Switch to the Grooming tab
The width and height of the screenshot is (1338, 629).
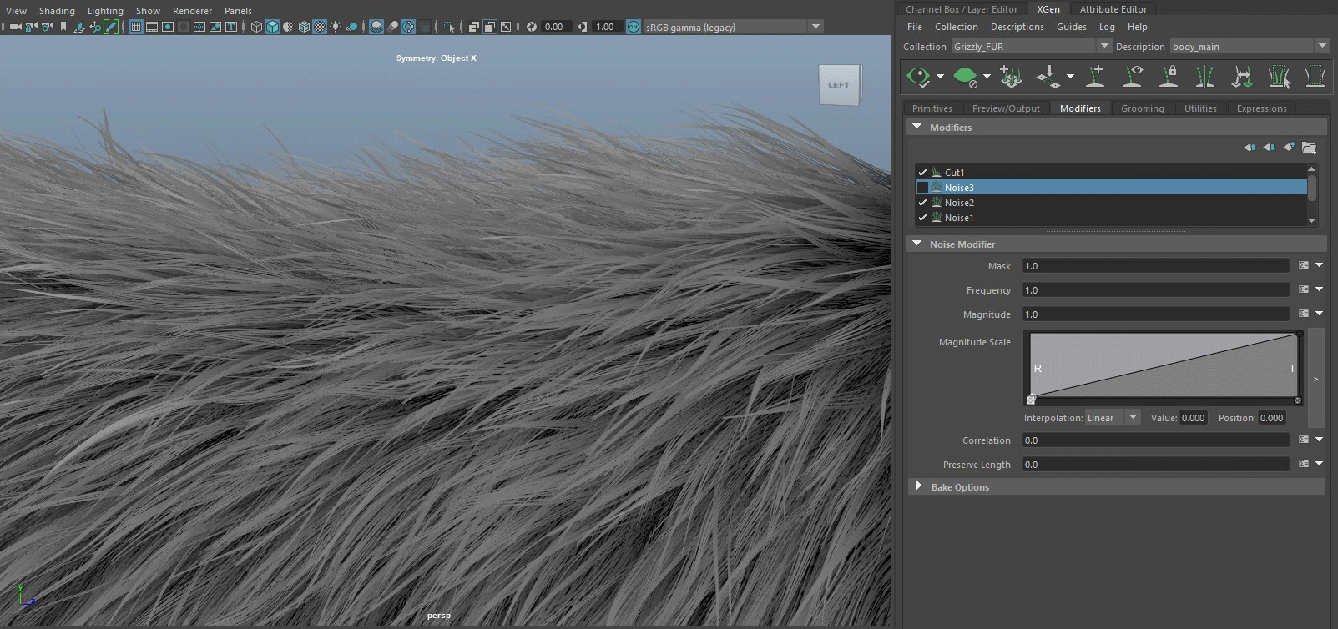coord(1142,108)
